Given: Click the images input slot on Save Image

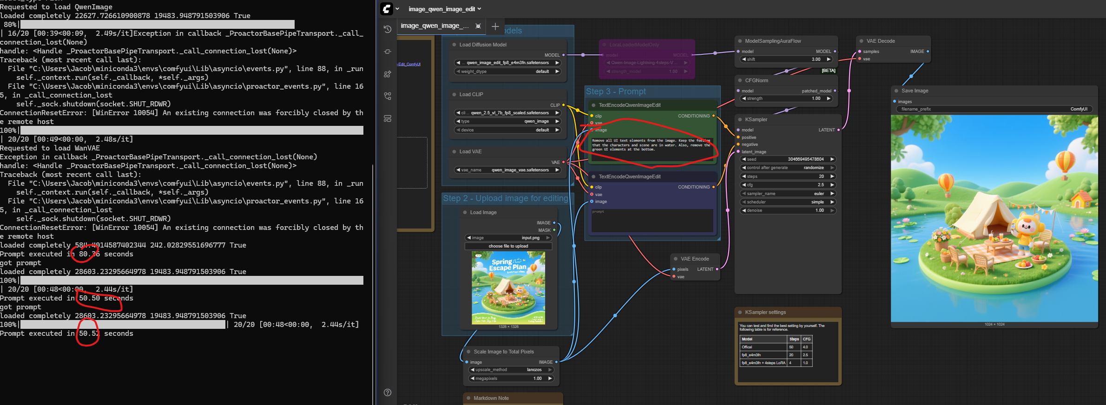Looking at the screenshot, I should 895,101.
